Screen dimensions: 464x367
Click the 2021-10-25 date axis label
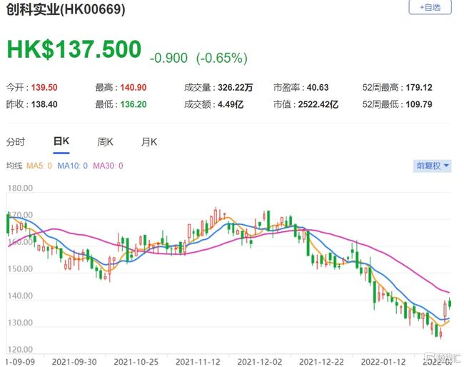136,362
